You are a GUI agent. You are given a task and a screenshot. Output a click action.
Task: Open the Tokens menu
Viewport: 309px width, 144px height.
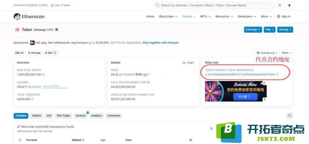click(x=188, y=17)
